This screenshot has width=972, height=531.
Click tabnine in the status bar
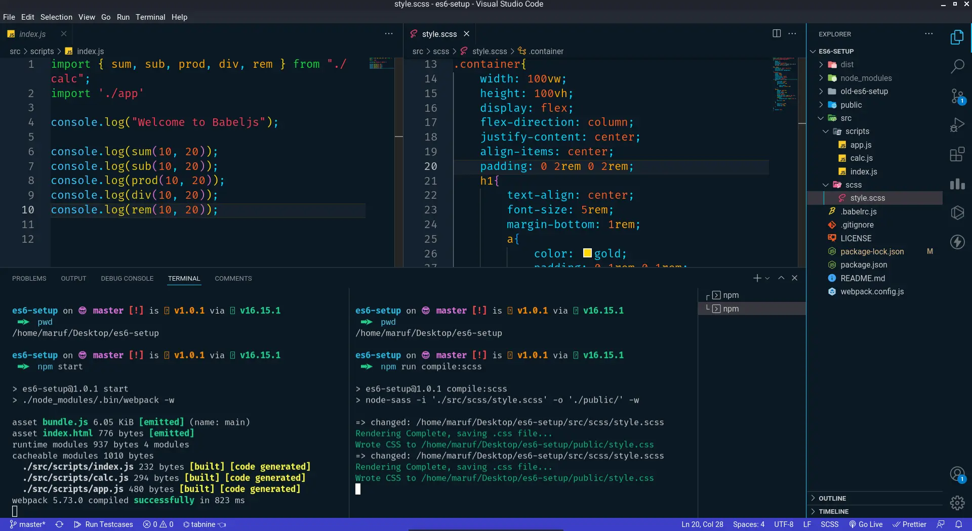205,524
